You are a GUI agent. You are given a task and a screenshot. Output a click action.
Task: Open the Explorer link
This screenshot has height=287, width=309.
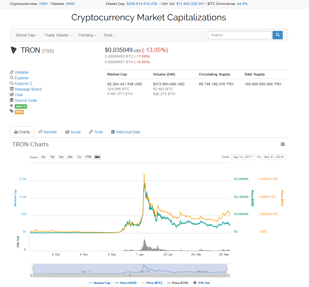pyautogui.click(x=22, y=78)
